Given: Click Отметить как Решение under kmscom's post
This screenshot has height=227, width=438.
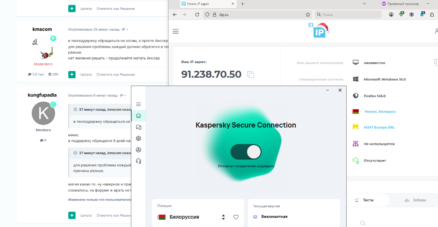Looking at the screenshot, I should (x=116, y=75).
